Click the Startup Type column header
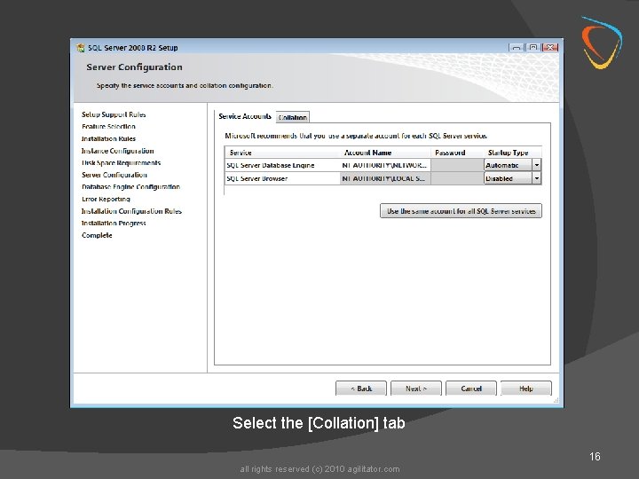 tap(513, 153)
